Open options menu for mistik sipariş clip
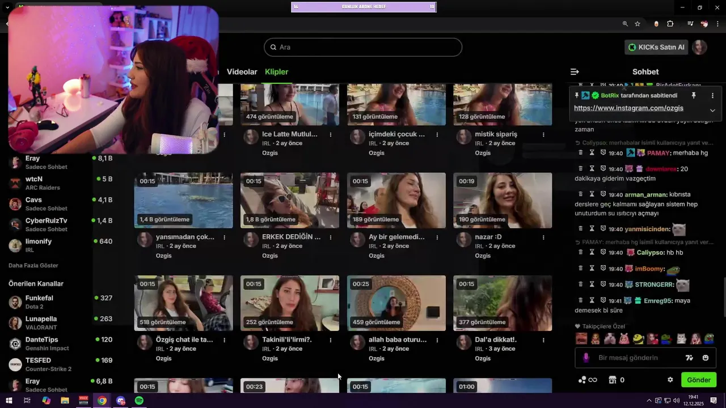 point(543,135)
